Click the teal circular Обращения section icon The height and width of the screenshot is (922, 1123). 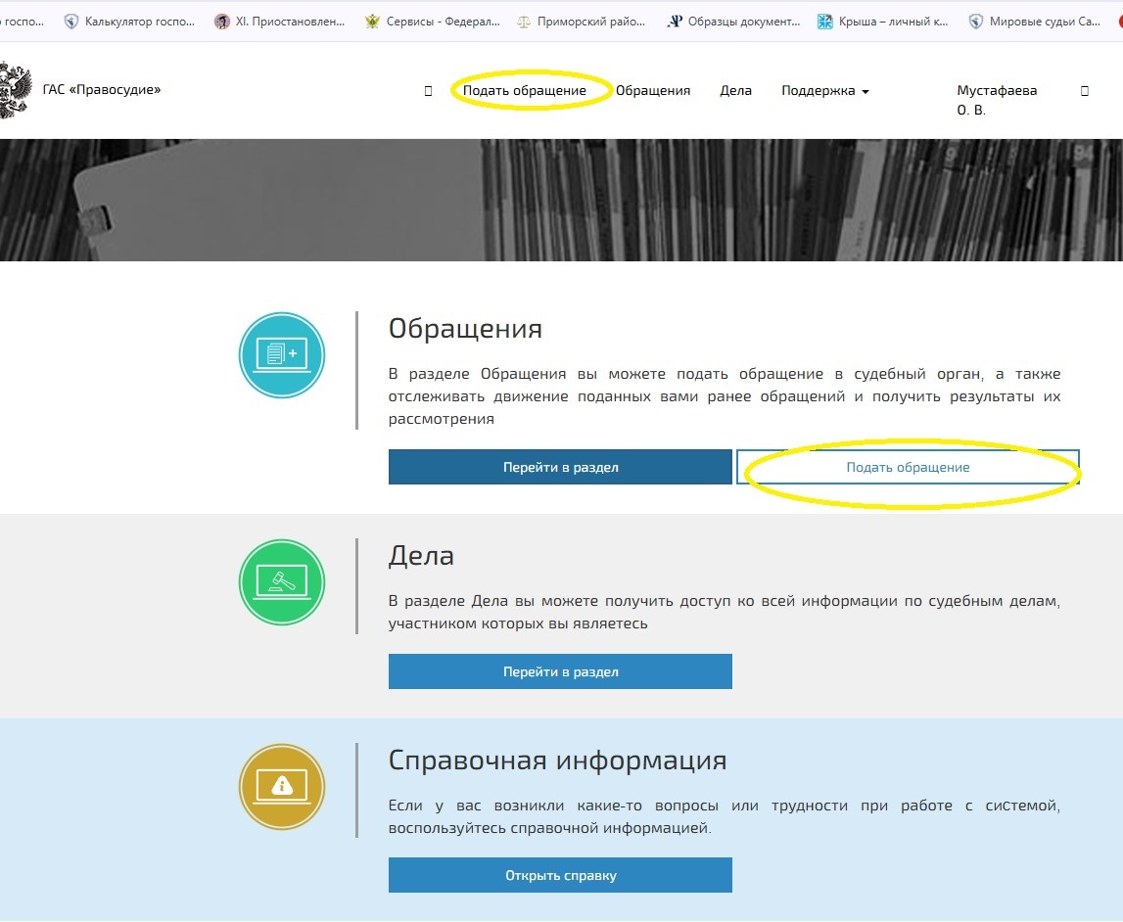pos(281,355)
